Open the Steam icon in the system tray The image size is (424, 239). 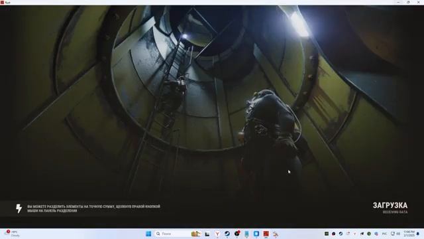pyautogui.click(x=341, y=234)
